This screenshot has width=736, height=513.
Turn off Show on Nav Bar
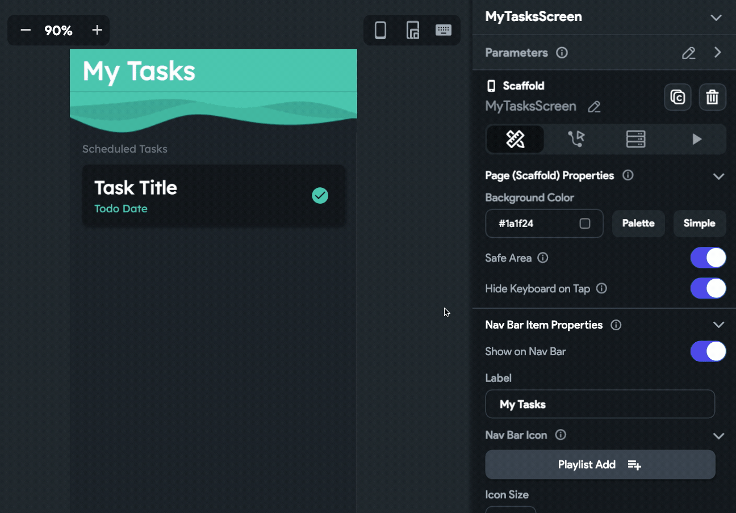[708, 351]
